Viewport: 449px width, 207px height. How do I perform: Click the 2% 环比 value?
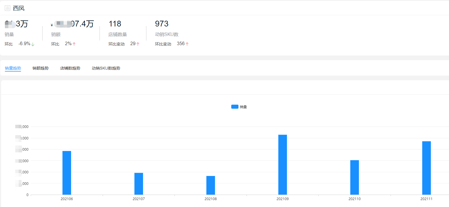pos(68,44)
